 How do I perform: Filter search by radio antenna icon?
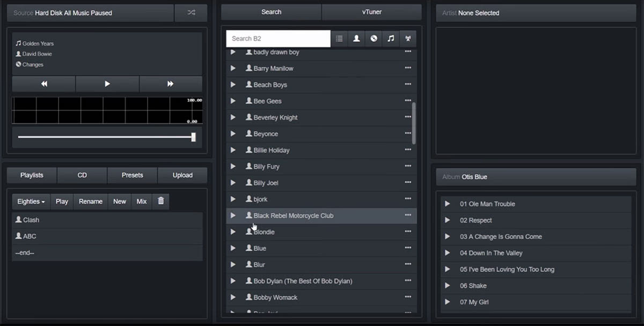click(408, 39)
